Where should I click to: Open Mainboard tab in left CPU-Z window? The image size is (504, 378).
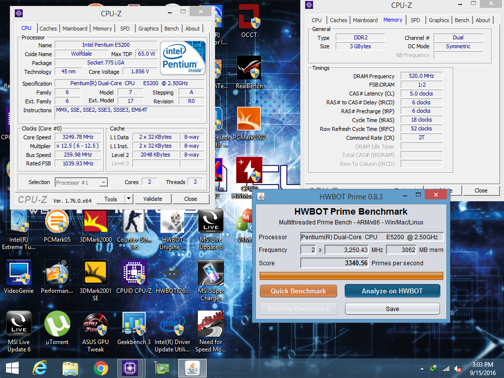[75, 29]
